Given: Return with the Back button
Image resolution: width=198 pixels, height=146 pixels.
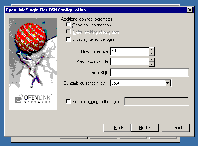Looking at the screenshot, I should pyautogui.click(x=117, y=128).
